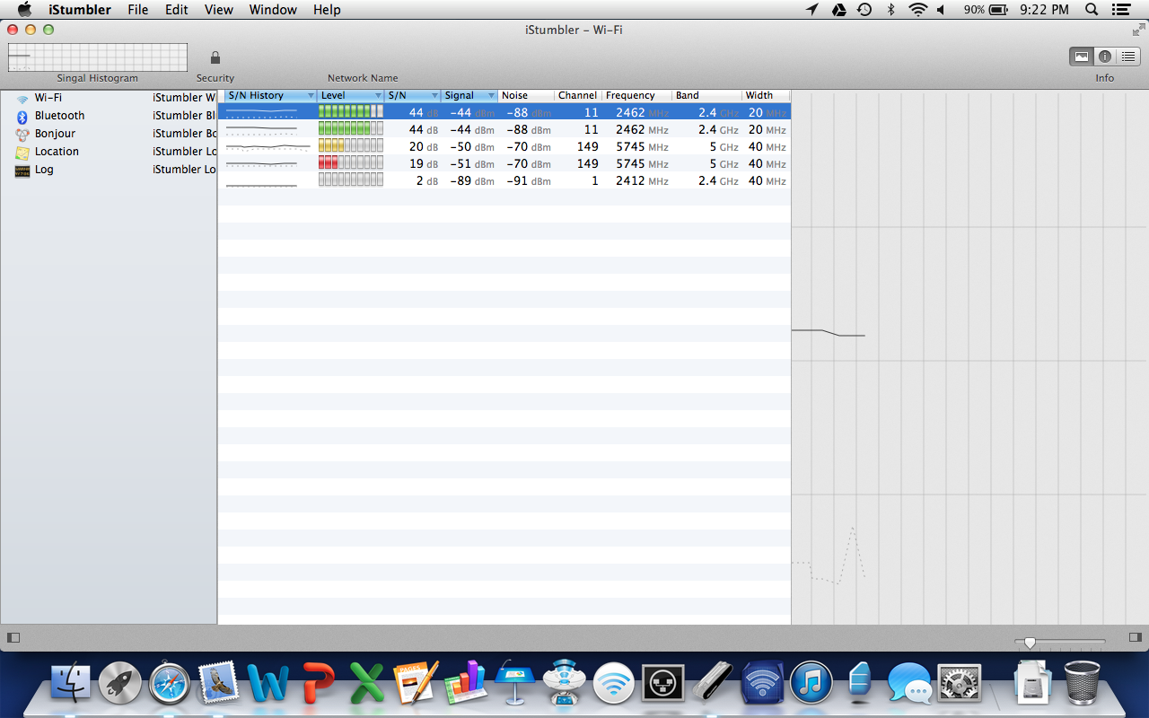The height and width of the screenshot is (718, 1149).
Task: Click the iStumbler blue Wi-Fi icon in the Dock
Action: 762,682
